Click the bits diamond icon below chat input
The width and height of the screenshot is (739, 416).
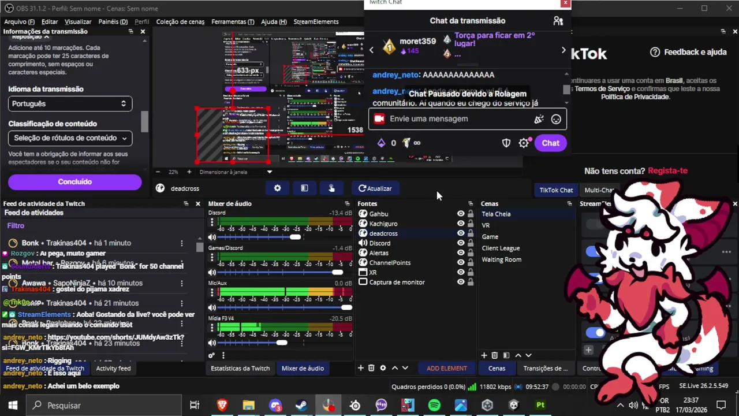381,143
